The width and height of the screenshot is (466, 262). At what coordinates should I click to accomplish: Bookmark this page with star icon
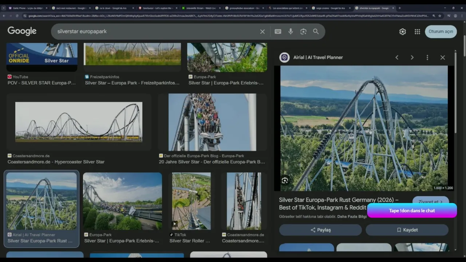click(x=440, y=16)
